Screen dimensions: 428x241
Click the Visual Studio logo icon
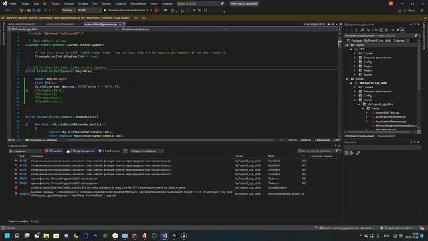click(x=5, y=3)
